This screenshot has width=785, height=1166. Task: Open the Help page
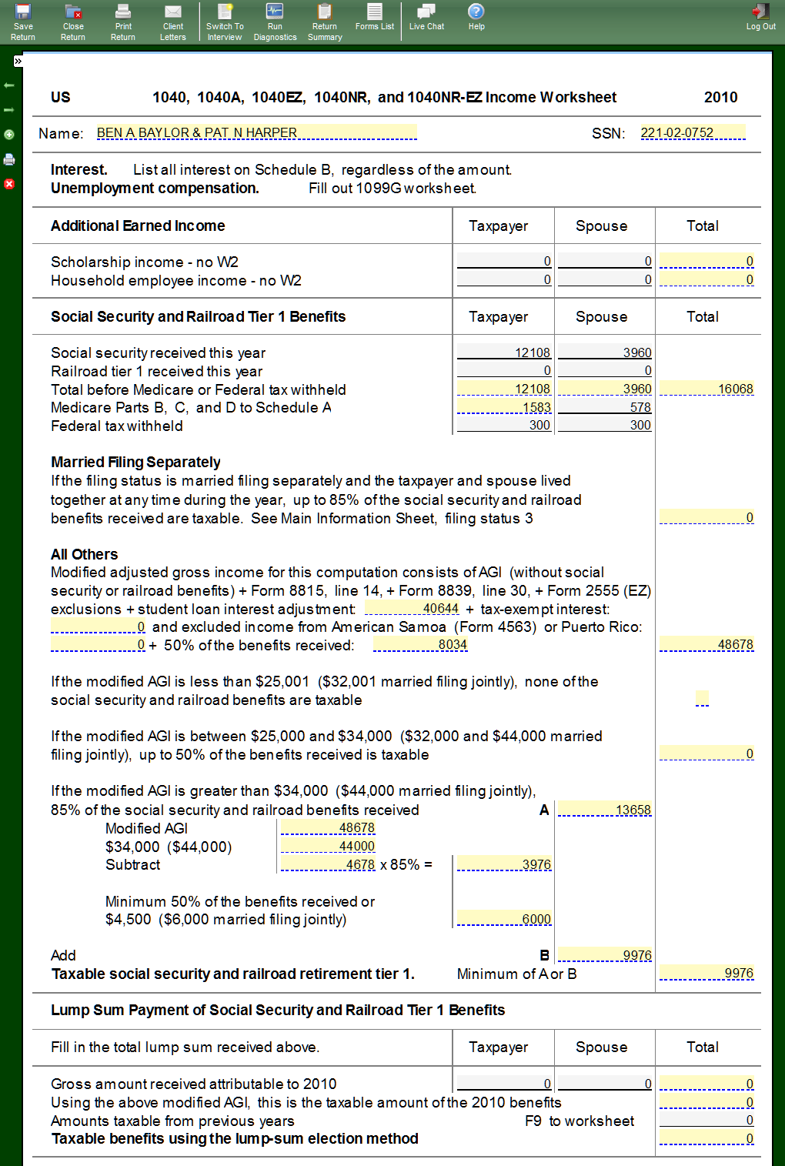[476, 17]
